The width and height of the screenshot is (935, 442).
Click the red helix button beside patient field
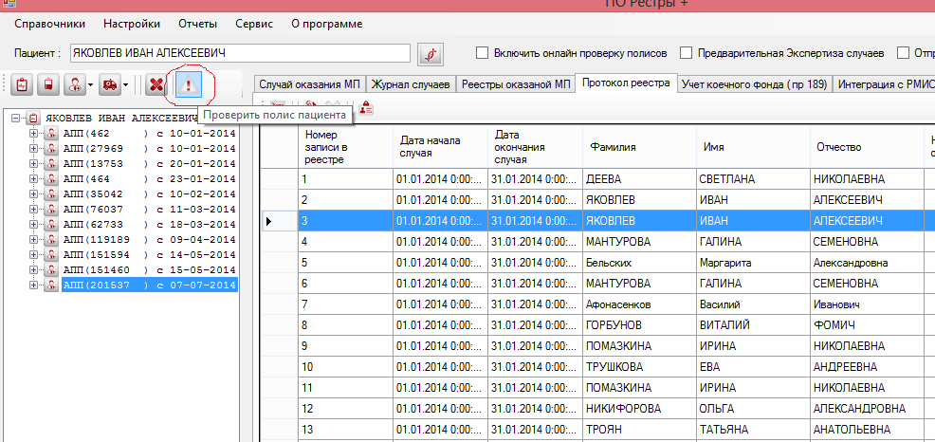430,54
